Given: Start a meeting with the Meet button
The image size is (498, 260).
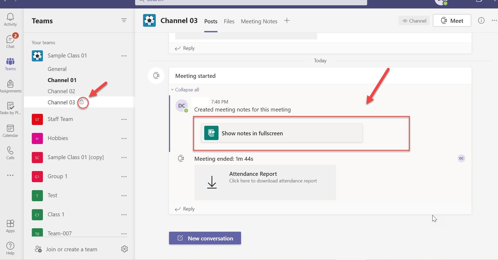Looking at the screenshot, I should [452, 21].
